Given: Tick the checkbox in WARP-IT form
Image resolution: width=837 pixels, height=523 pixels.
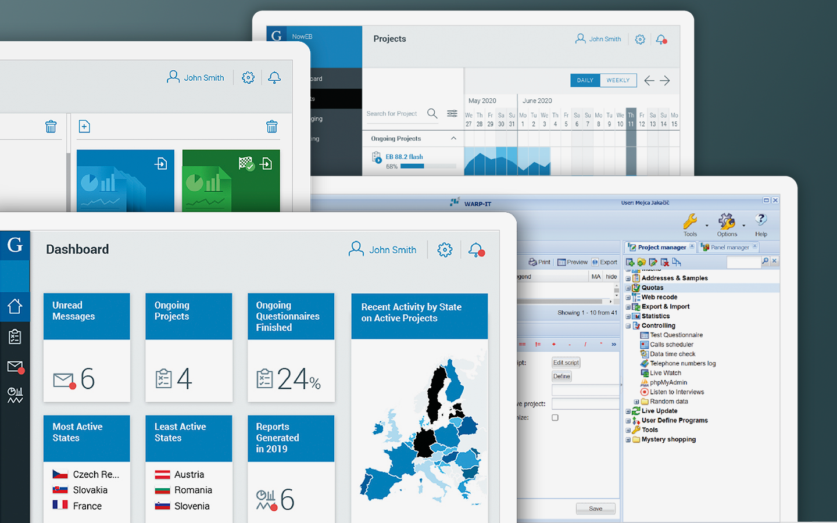Looking at the screenshot, I should point(555,417).
